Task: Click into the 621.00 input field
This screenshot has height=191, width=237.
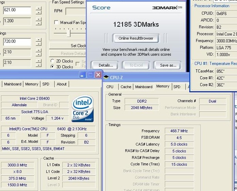Action: [17, 10]
